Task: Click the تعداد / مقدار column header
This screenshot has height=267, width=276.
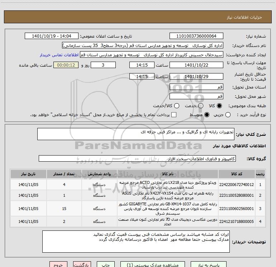Action: pyautogui.click(x=64, y=174)
